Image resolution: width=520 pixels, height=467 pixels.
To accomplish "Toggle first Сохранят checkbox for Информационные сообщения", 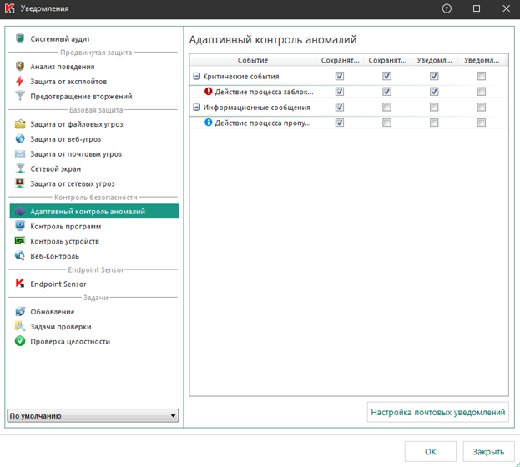I will click(x=340, y=107).
